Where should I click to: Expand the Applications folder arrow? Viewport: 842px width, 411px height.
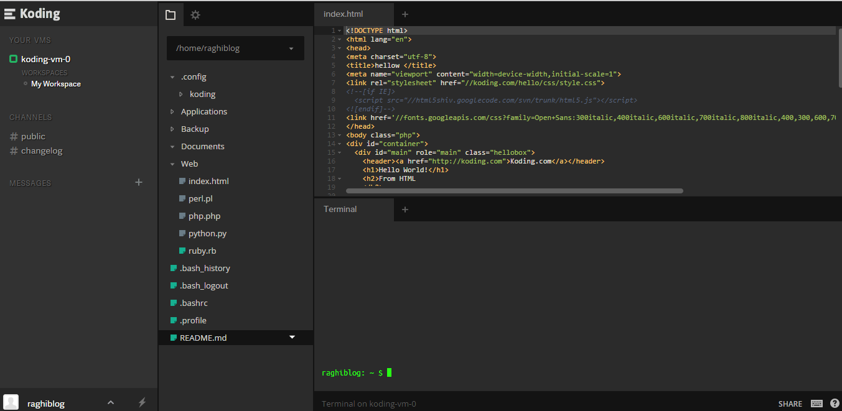pos(172,112)
